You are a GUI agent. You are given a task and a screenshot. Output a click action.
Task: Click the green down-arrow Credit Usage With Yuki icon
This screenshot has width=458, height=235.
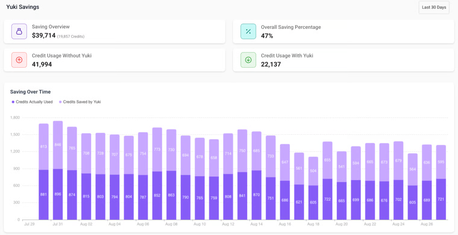click(248, 60)
